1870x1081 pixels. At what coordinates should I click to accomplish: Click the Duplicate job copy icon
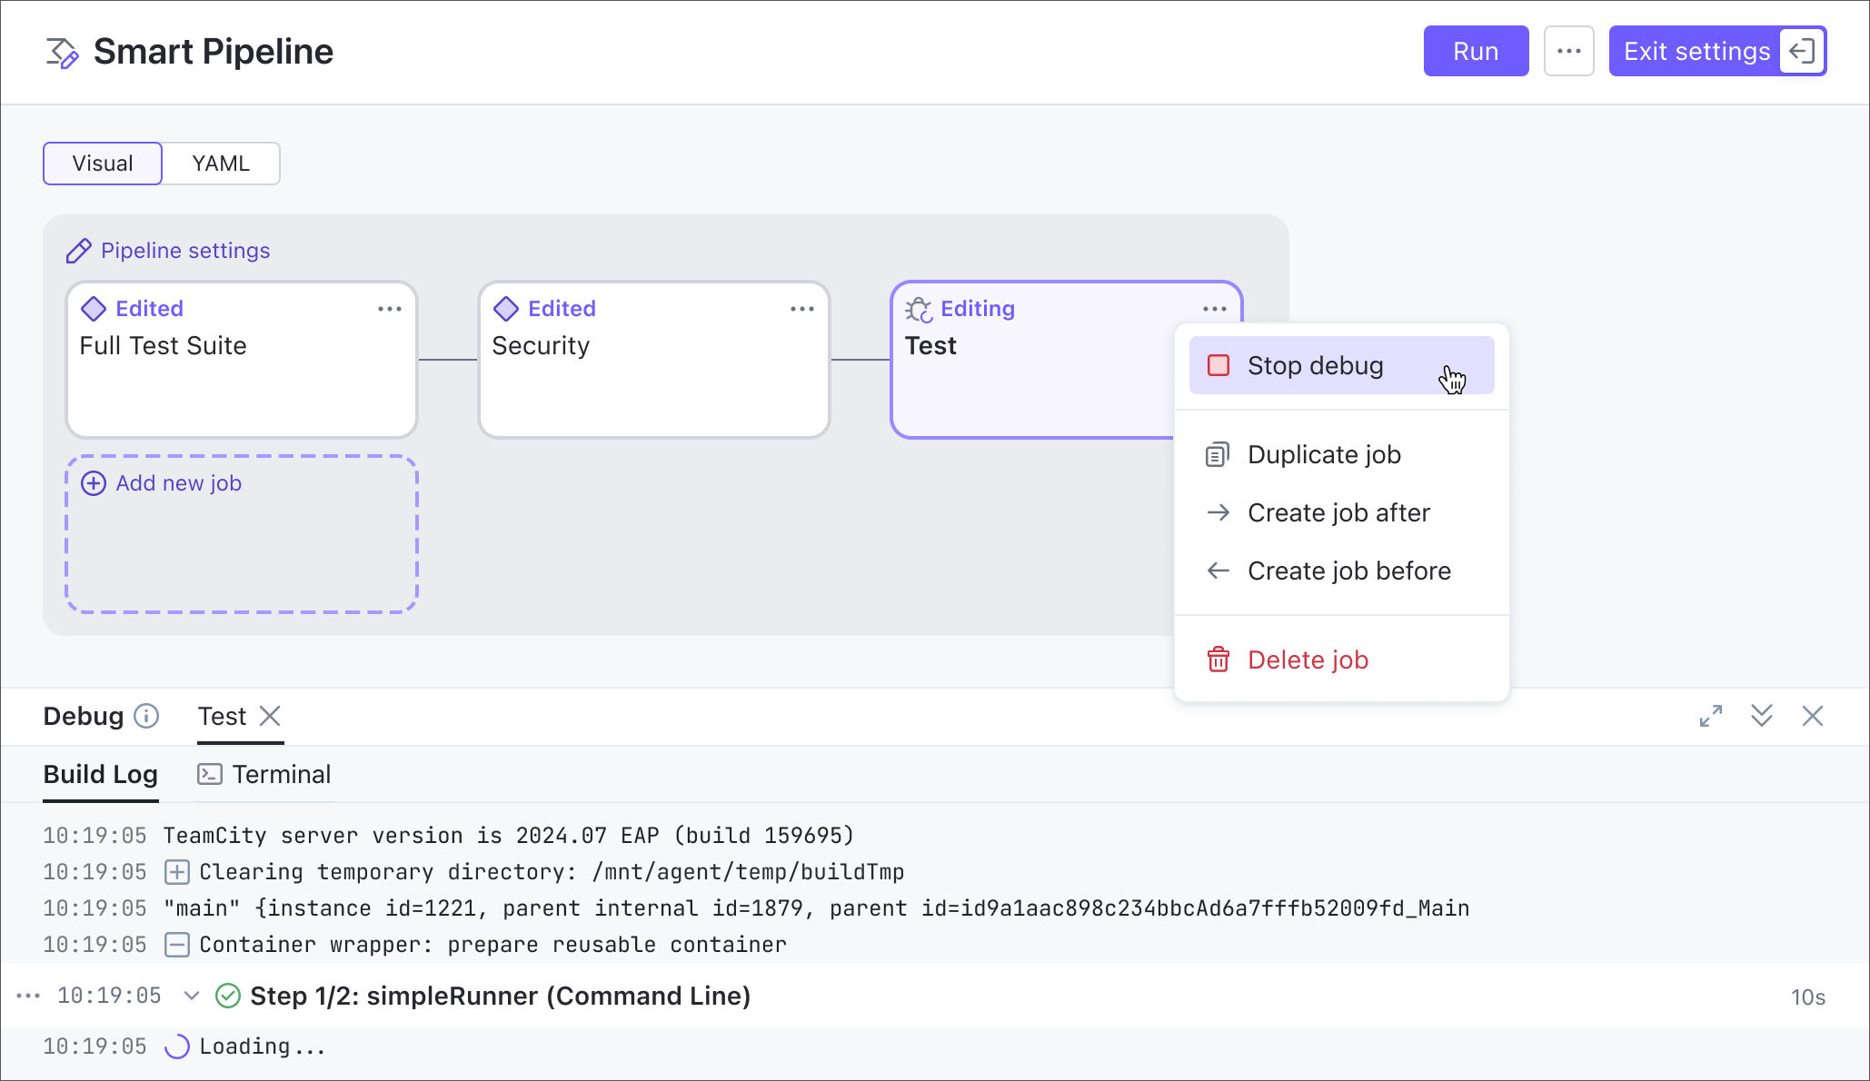coord(1218,454)
